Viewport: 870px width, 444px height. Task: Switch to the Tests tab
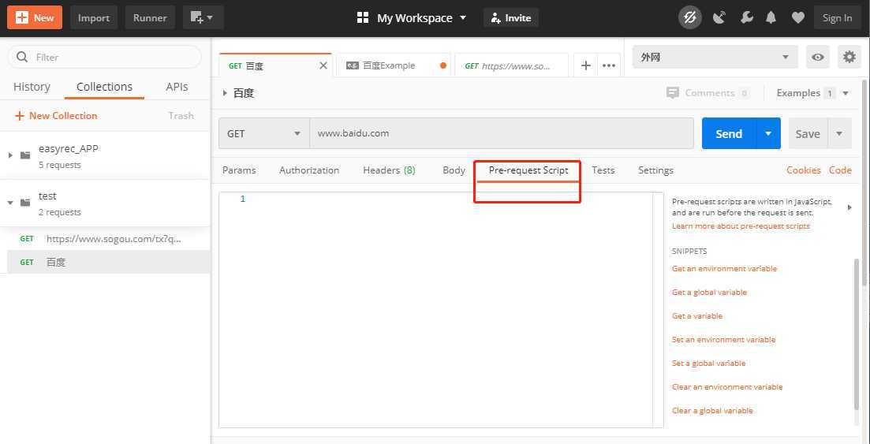coord(603,170)
